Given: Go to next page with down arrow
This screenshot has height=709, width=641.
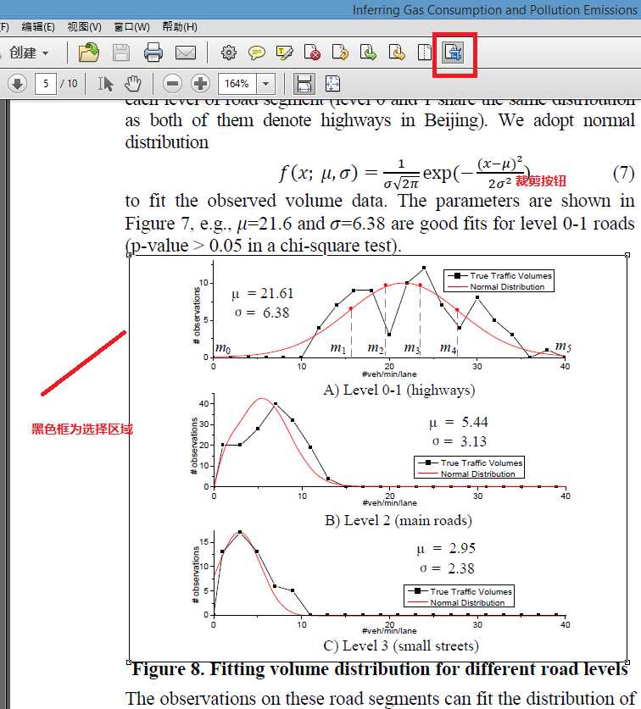Looking at the screenshot, I should (18, 84).
